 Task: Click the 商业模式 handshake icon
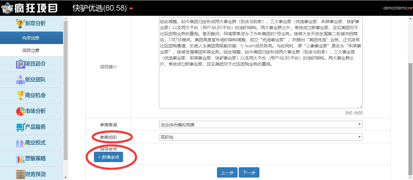pos(20,143)
